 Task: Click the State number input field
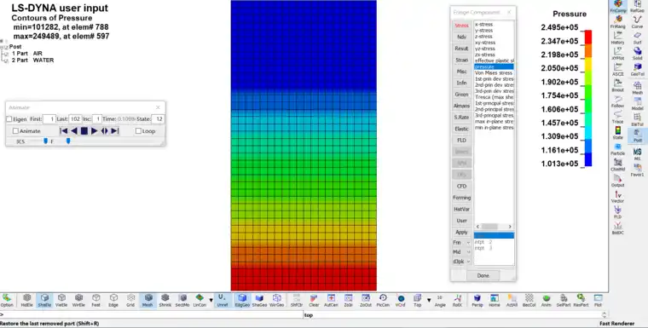point(159,119)
